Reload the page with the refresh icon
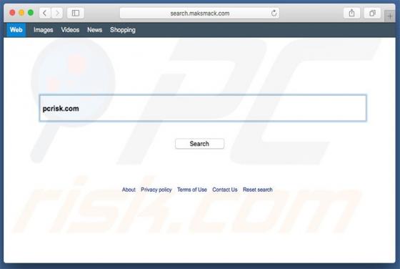Viewport: 400px width, 269px height. pos(274,13)
